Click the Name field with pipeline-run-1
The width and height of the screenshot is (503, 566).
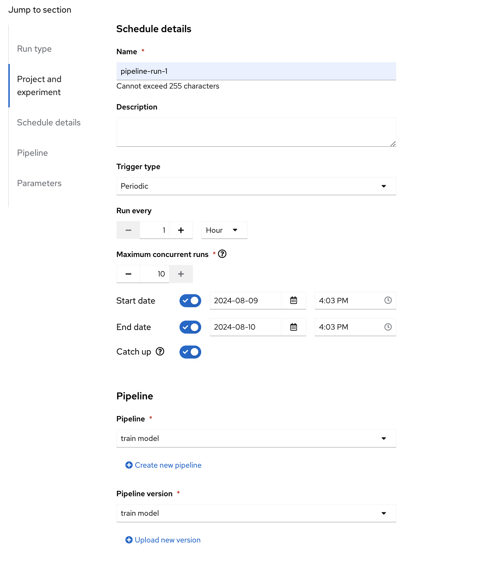coord(256,71)
